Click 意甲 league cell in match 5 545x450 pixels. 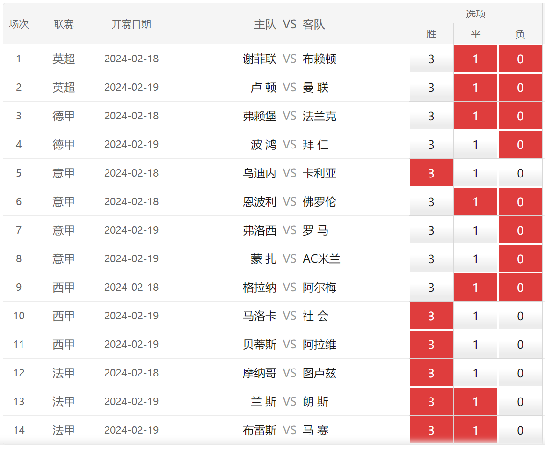64,173
